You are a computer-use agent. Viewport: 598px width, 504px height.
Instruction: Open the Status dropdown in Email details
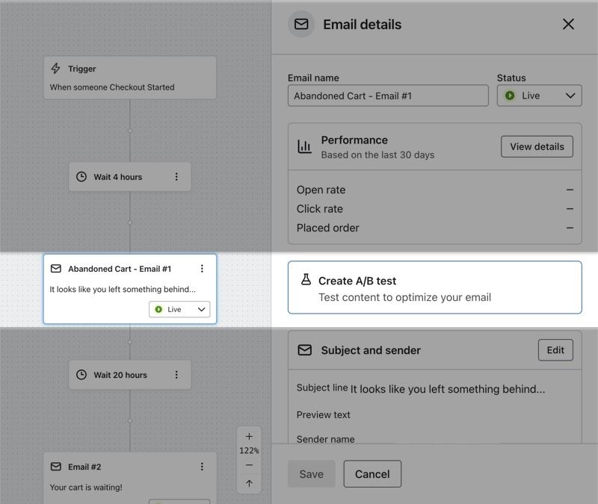539,96
